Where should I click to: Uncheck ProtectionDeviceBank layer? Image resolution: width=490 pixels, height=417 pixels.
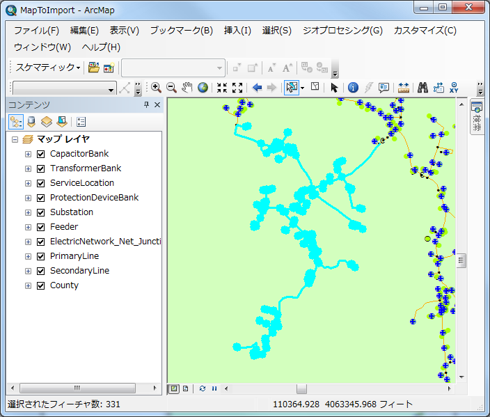point(40,198)
